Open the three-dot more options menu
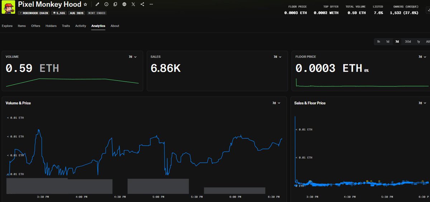Screen dimensions: 430x202 (x=151, y=4)
